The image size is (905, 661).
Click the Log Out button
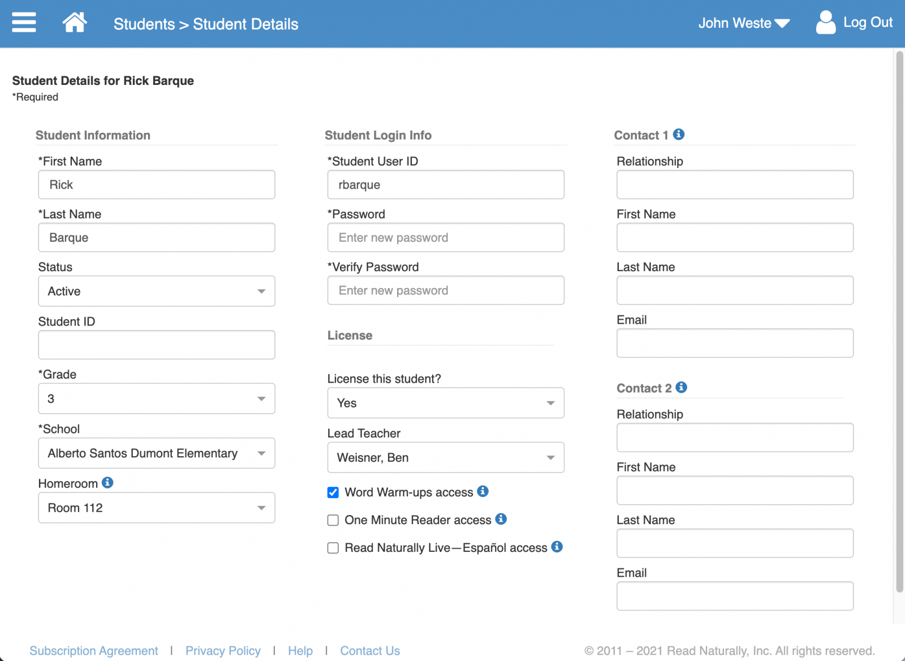coord(854,23)
